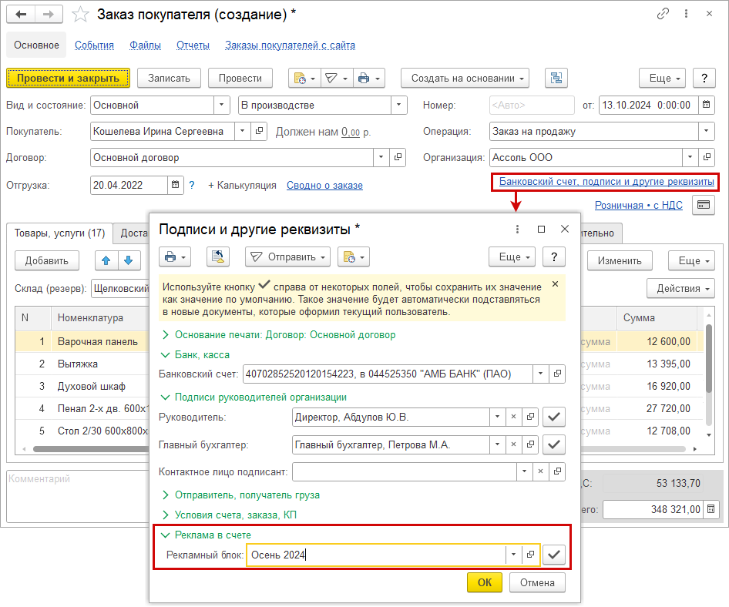Screen dimensions: 729x607
Task: Click the calendar icon next to shipment date
Action: pos(176,185)
